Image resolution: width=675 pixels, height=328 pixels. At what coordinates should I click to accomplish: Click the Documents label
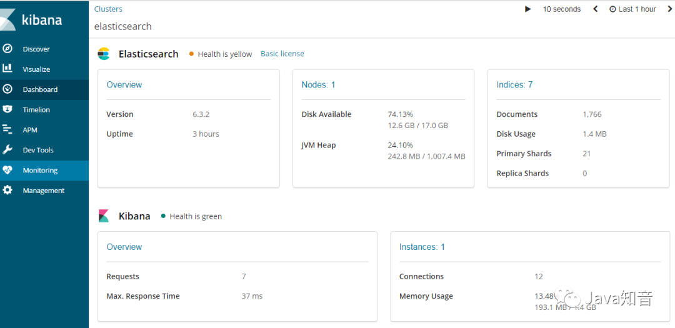coord(517,114)
